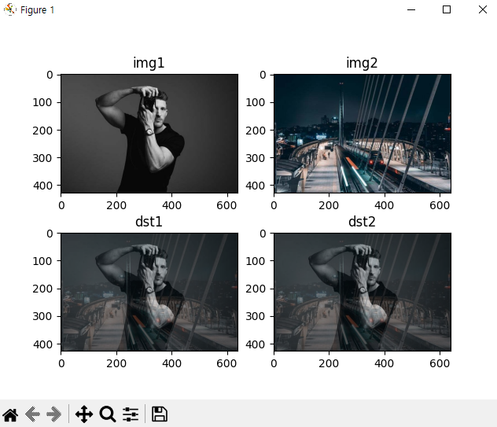497x427 pixels.
Task: Click the img1 subplot title
Action: point(149,63)
